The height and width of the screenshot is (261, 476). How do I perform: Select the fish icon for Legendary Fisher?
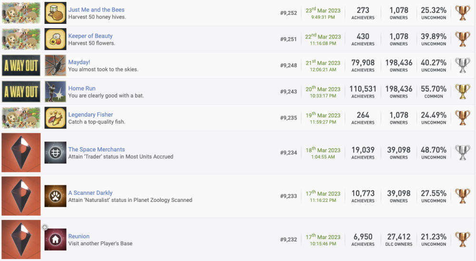click(55, 118)
